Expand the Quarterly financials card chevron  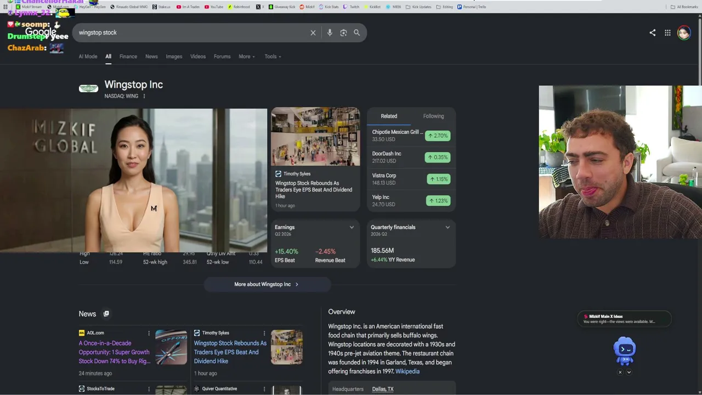point(448,227)
